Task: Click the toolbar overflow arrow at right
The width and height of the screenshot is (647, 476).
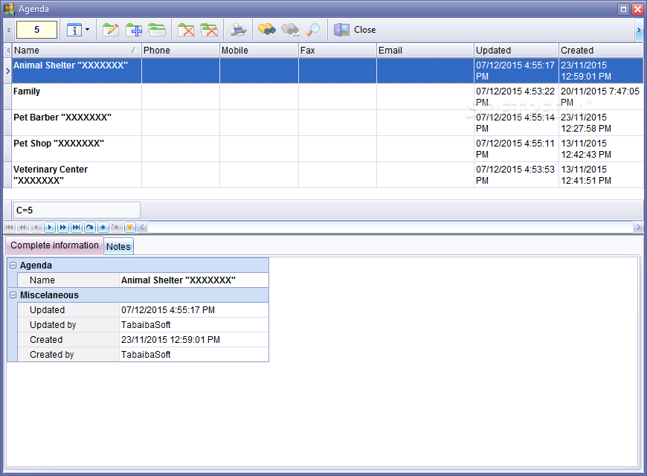Action: pyautogui.click(x=639, y=30)
